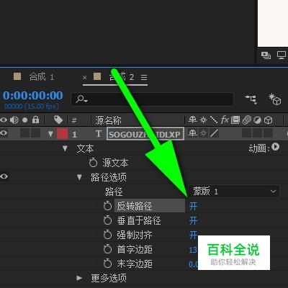Click into the timeline search field
The height and width of the screenshot is (288, 288).
point(153,99)
